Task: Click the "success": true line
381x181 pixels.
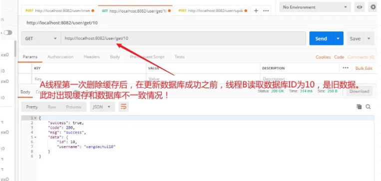Action: (66, 123)
